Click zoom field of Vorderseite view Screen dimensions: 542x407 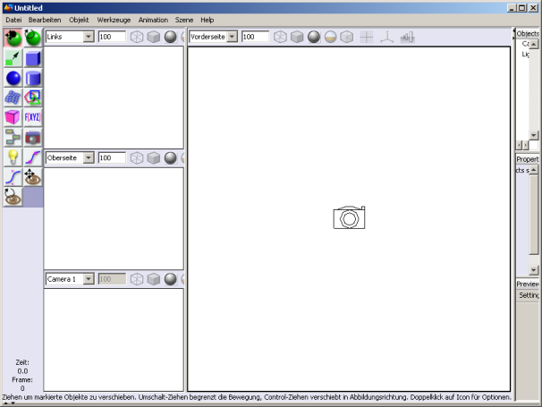[255, 37]
